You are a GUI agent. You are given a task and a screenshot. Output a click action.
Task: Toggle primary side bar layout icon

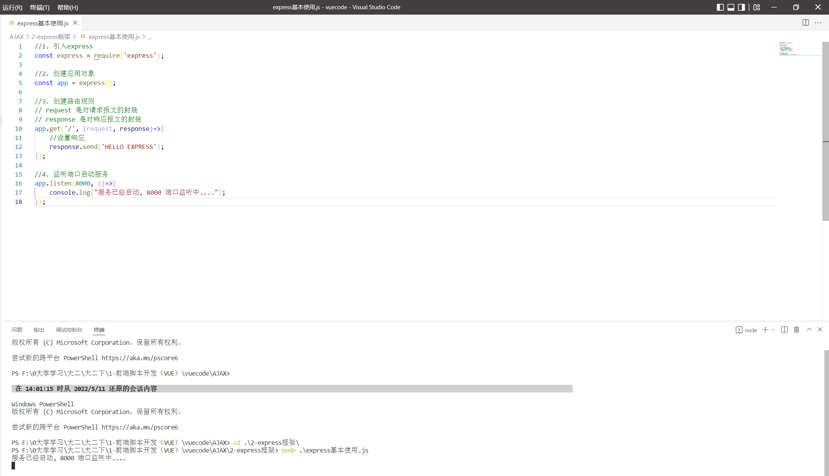720,7
